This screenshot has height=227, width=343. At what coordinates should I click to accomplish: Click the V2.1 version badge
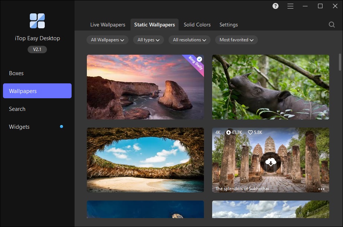click(x=37, y=49)
